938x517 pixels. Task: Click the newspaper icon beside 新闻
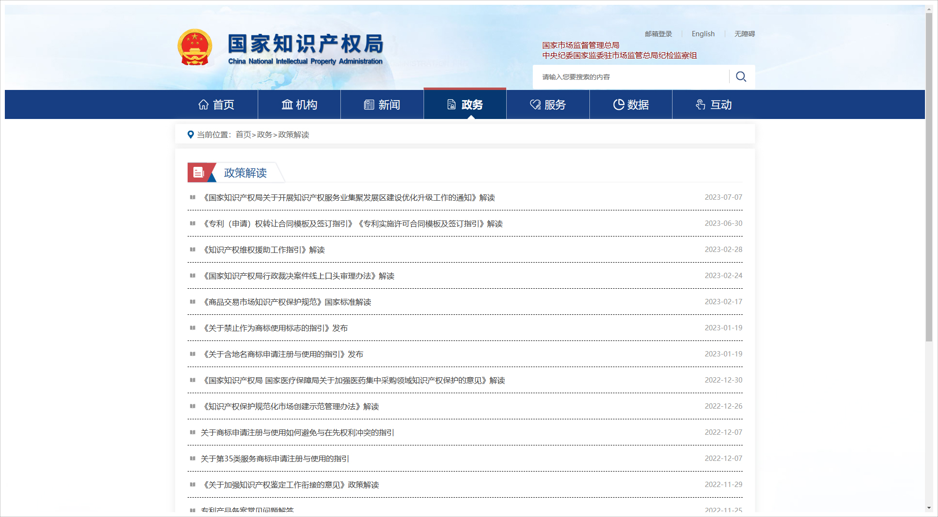coord(369,104)
